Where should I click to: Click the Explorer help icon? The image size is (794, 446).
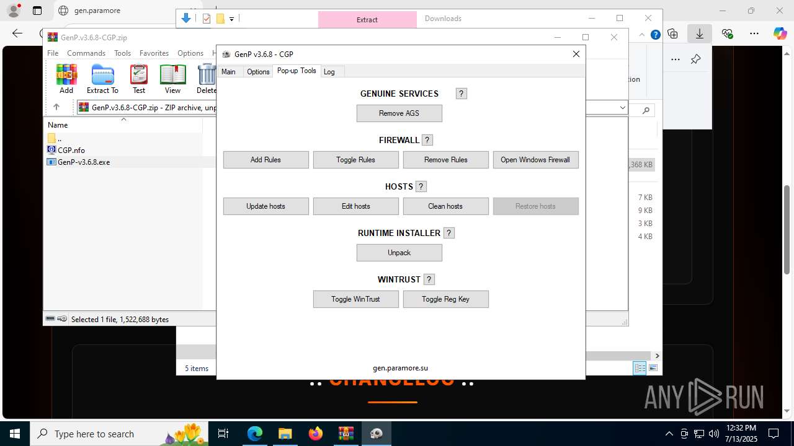coord(655,35)
